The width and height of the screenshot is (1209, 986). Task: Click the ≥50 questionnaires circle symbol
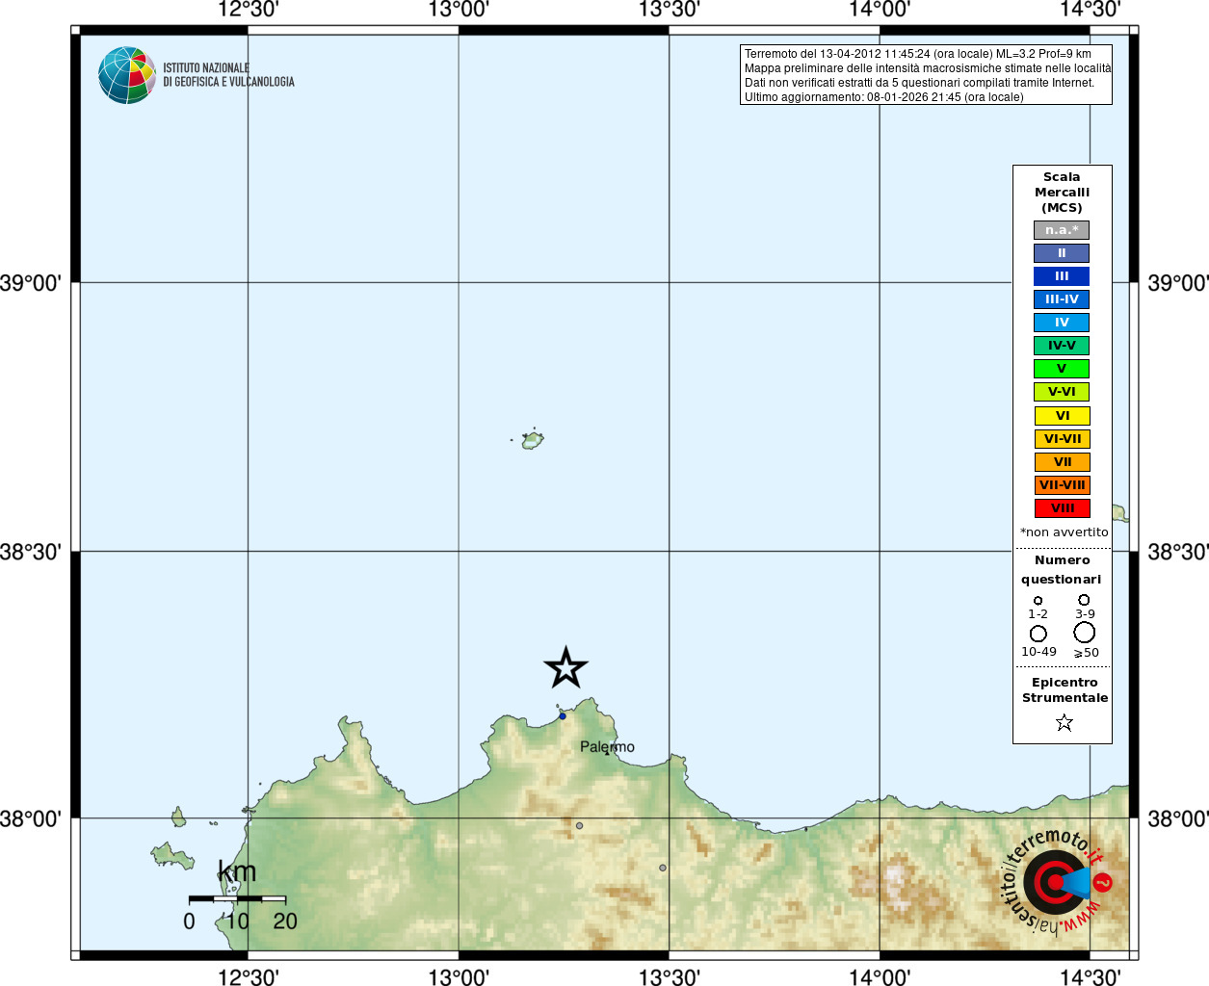pyautogui.click(x=1085, y=632)
